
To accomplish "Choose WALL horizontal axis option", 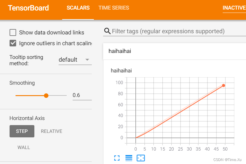I will [x=24, y=147].
